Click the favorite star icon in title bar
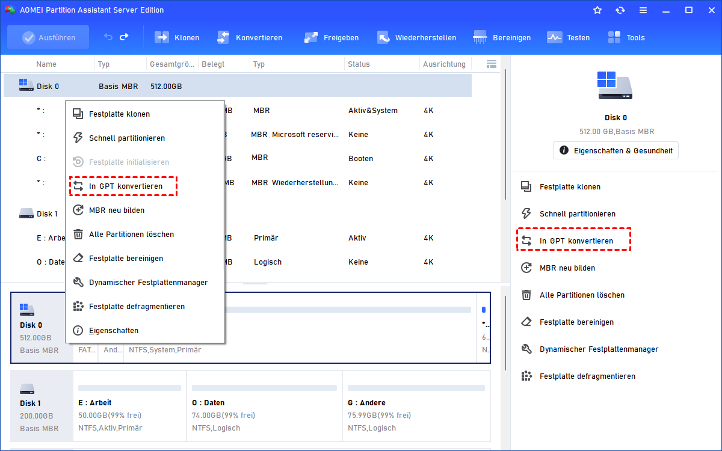The width and height of the screenshot is (722, 451). click(x=597, y=10)
